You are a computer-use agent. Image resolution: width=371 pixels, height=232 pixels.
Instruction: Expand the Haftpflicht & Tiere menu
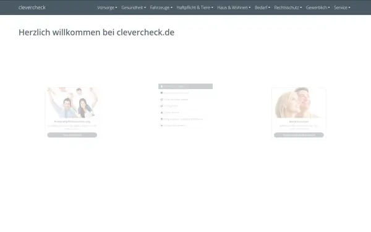195,7
